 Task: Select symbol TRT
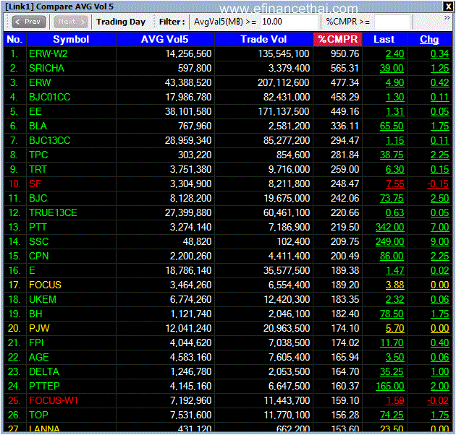38,170
